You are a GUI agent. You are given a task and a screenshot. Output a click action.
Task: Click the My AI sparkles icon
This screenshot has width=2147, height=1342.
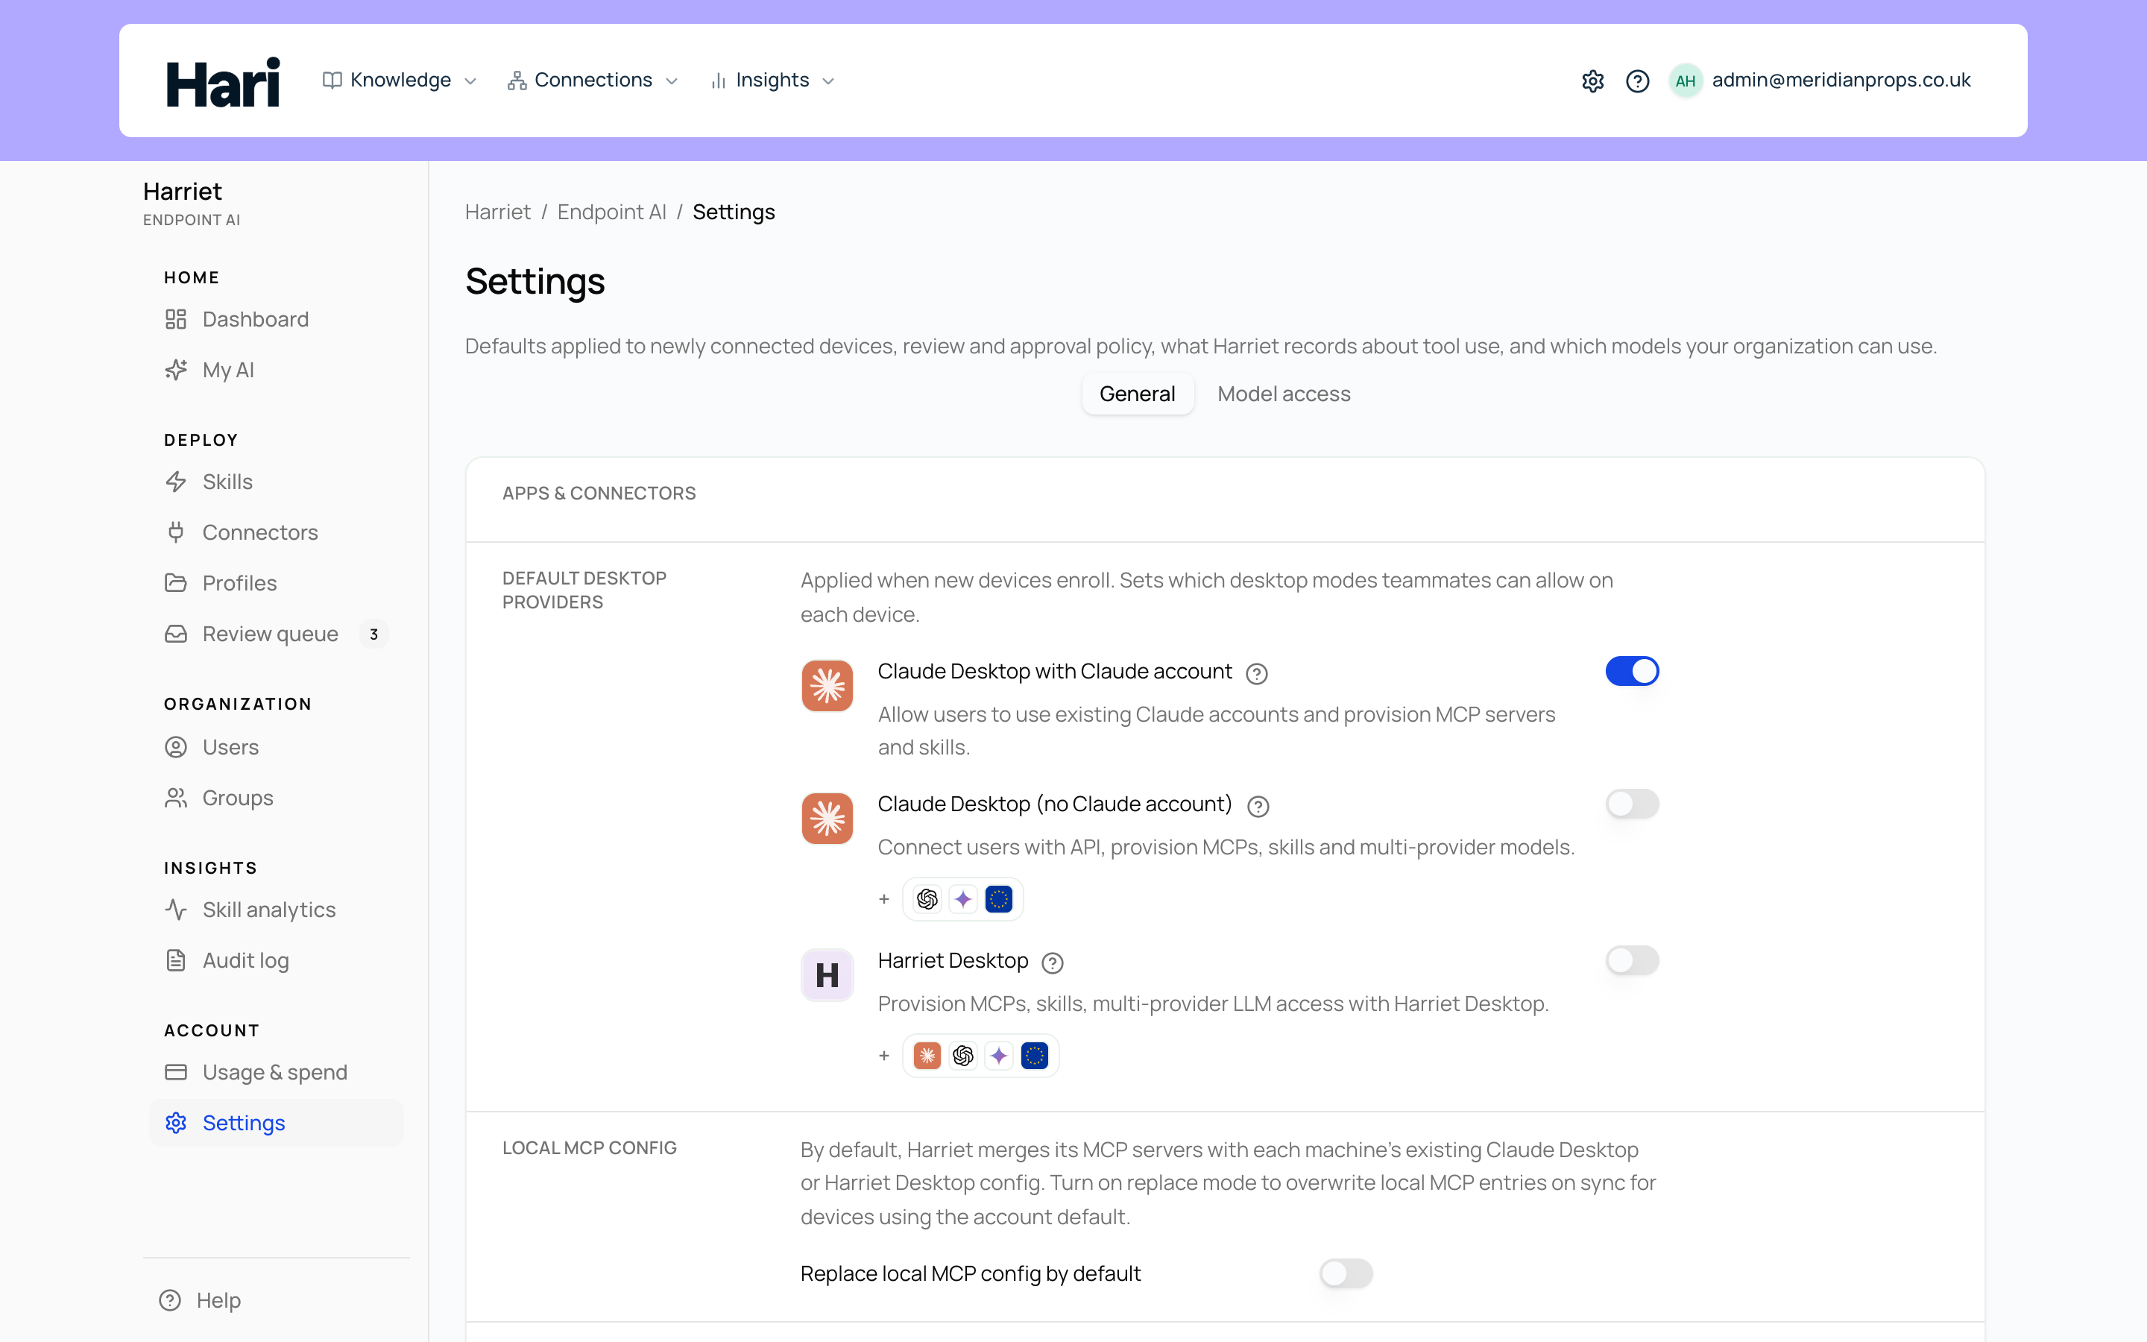(176, 370)
